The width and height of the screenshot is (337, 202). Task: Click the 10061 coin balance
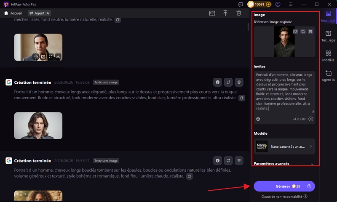pos(259,4)
